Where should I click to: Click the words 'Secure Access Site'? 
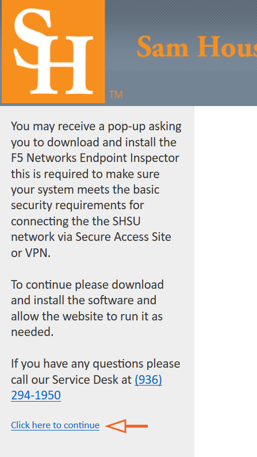(123, 237)
